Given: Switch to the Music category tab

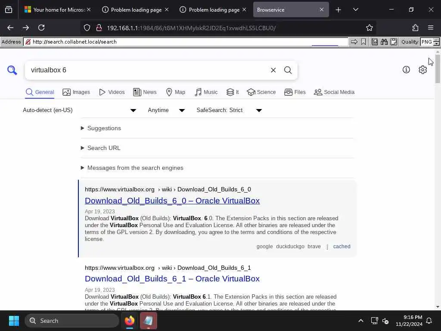Looking at the screenshot, I should (x=206, y=92).
